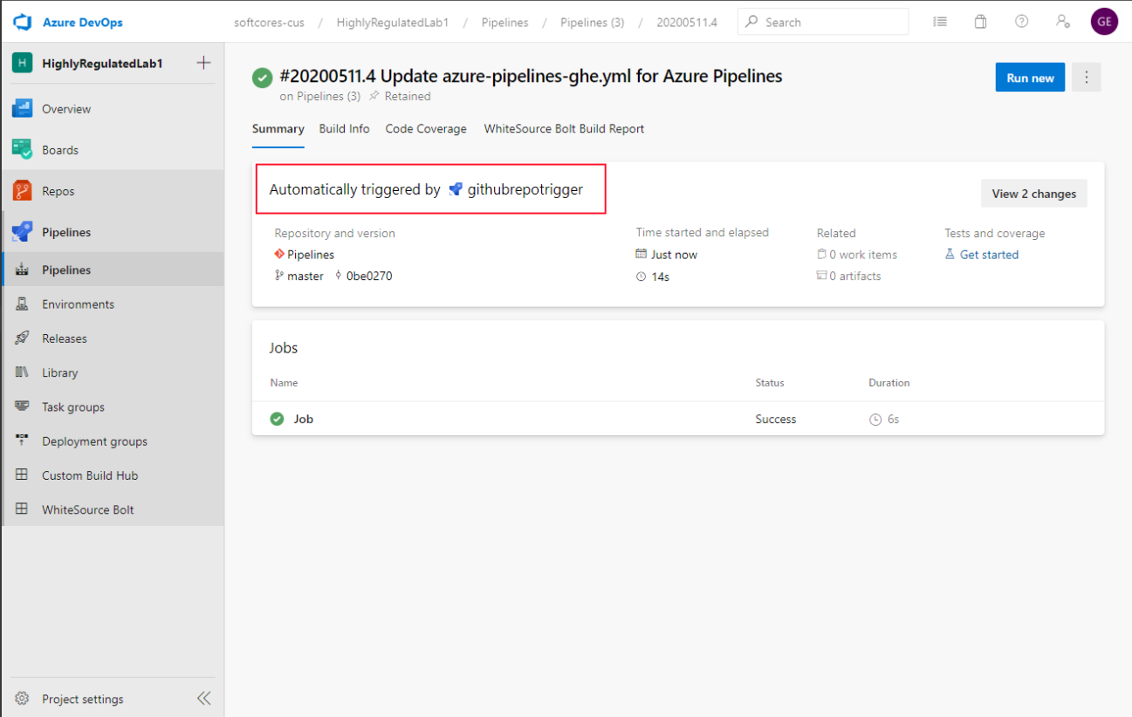Image resolution: width=1132 pixels, height=717 pixels.
Task: Open Deployment groups in the sidebar
Action: 112,441
